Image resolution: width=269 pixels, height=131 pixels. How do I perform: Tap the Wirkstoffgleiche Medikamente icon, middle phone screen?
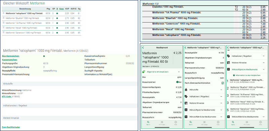coord(186,110)
